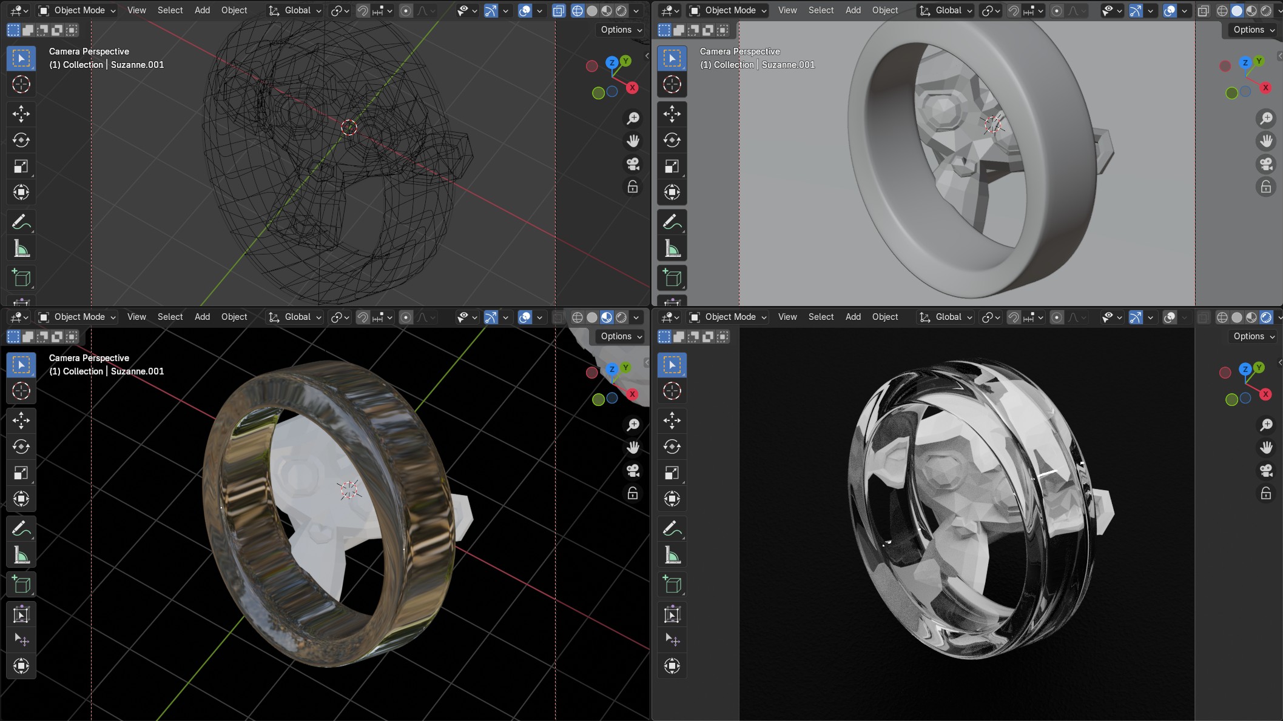Select the Annotate tool in bottom-right viewport
Image resolution: width=1283 pixels, height=721 pixels.
672,529
